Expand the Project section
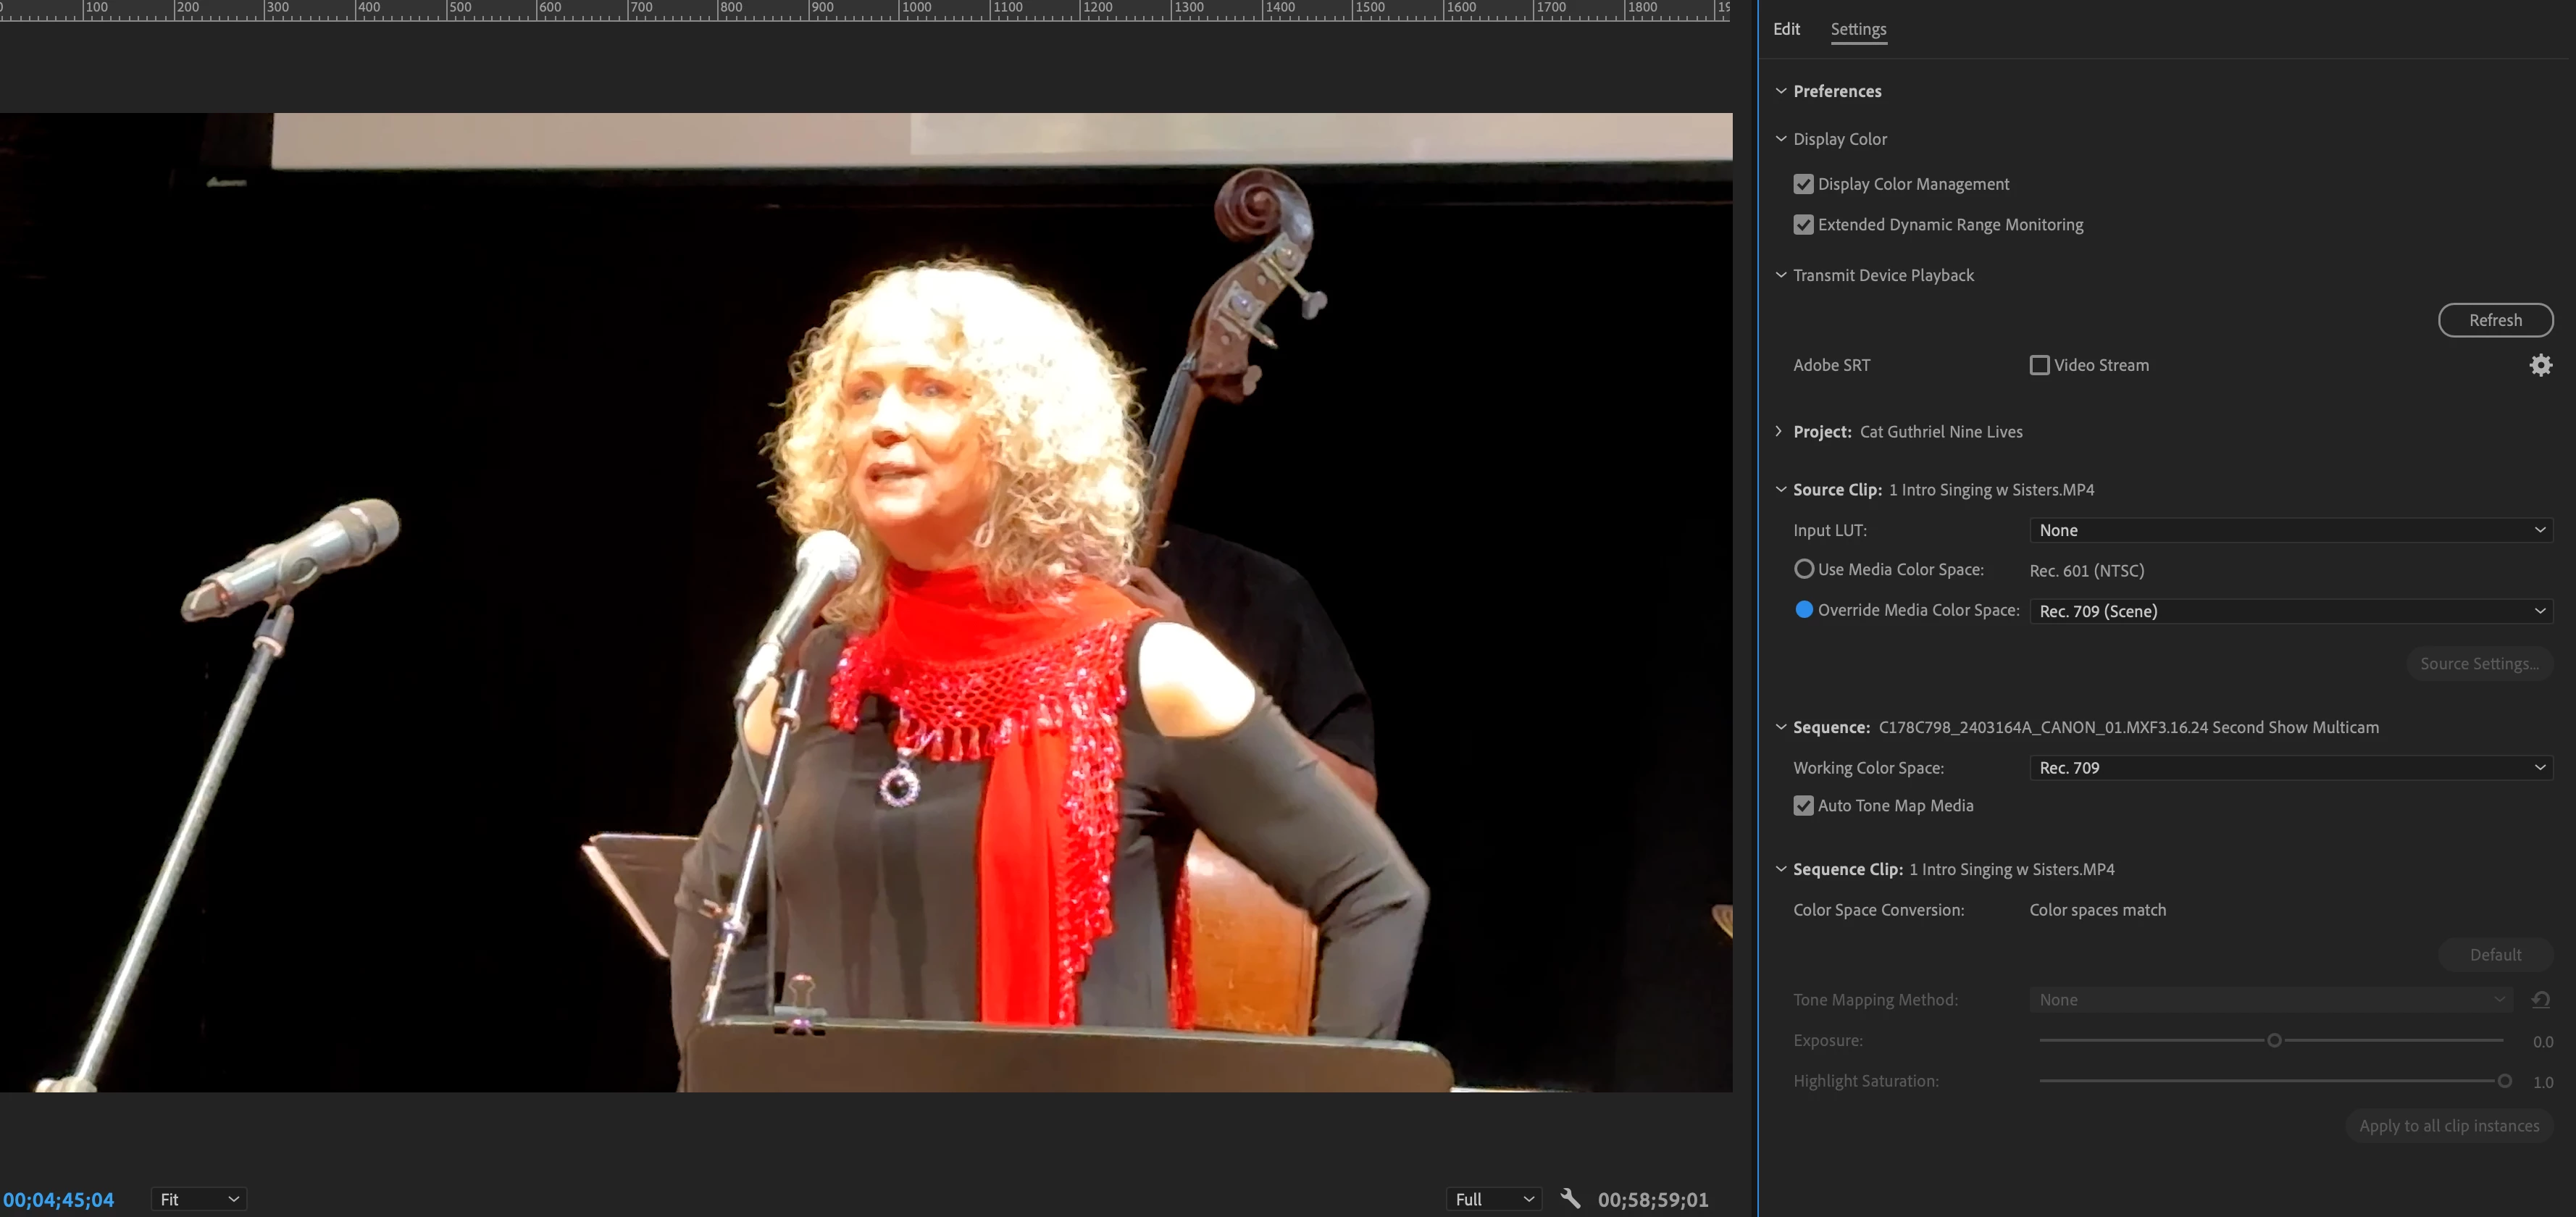The height and width of the screenshot is (1217, 2576). (x=1779, y=432)
